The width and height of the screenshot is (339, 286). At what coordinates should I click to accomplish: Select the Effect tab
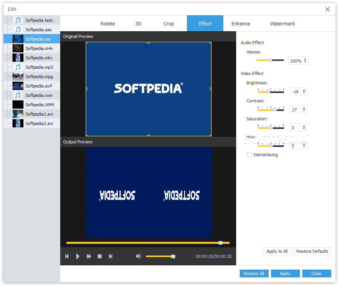tap(205, 23)
